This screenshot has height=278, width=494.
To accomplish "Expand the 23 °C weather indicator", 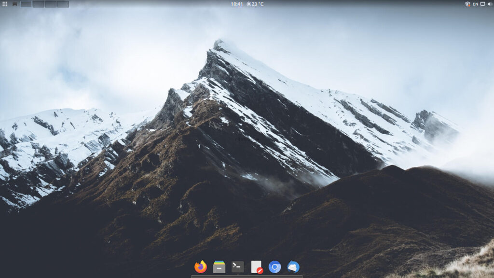I will click(255, 4).
